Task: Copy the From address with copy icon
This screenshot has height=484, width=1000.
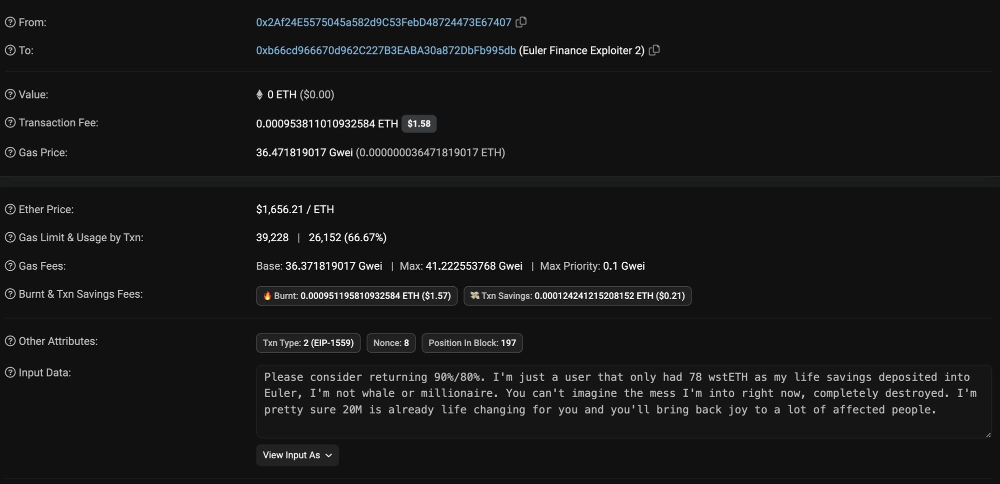Action: (x=521, y=22)
